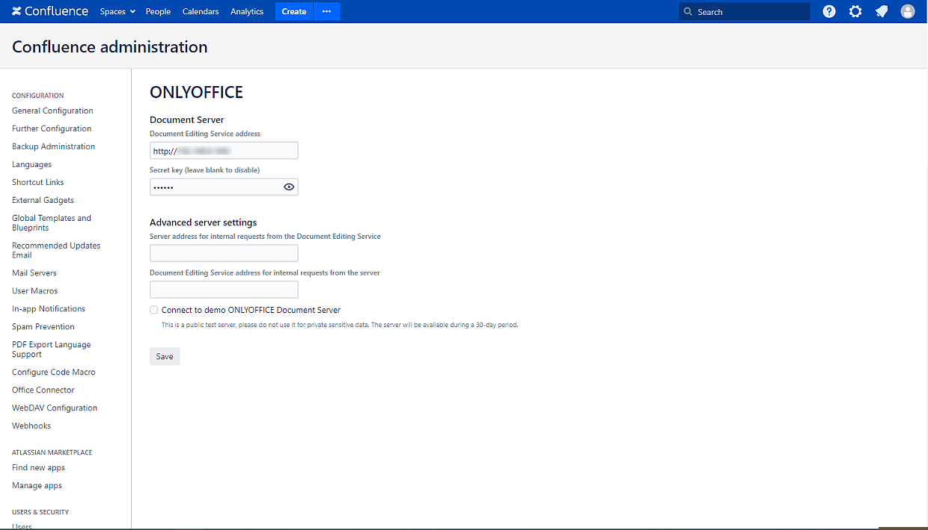Click the Confluence administration title
The width and height of the screenshot is (928, 530).
(x=110, y=47)
